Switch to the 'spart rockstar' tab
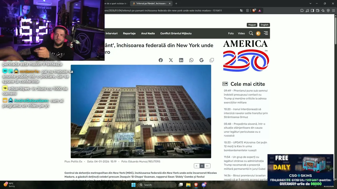 point(116,3)
